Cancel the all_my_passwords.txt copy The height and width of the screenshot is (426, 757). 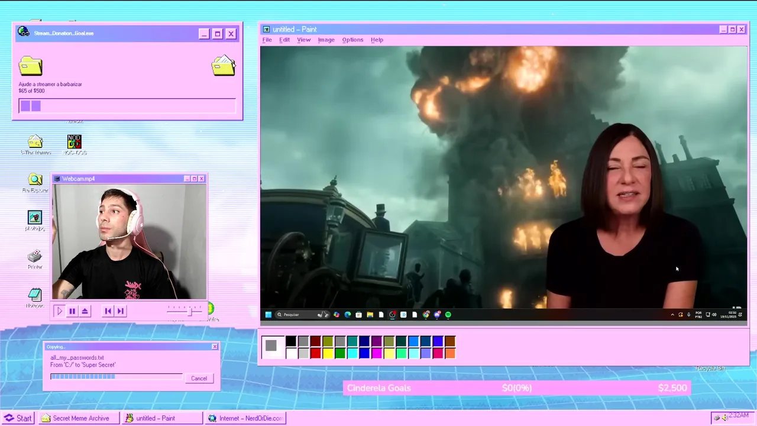[x=199, y=378]
